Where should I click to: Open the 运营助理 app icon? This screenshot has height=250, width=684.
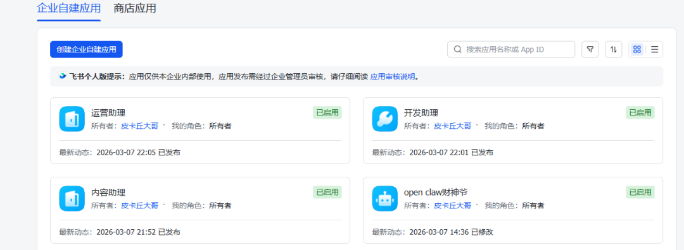pyautogui.click(x=72, y=119)
